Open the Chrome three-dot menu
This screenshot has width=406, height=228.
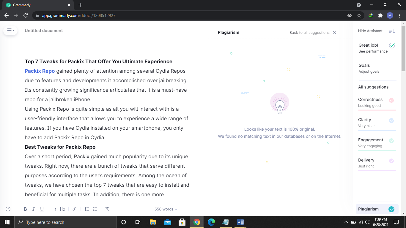click(x=400, y=15)
